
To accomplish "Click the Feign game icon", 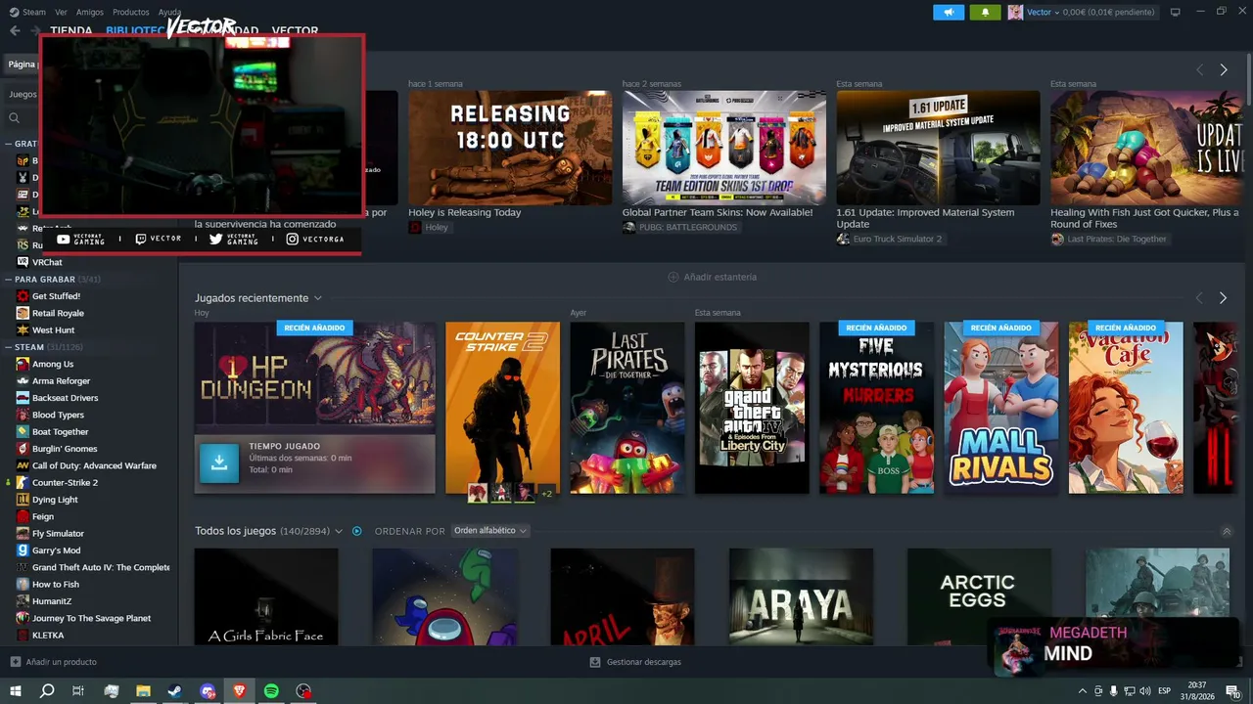I will 23,516.
